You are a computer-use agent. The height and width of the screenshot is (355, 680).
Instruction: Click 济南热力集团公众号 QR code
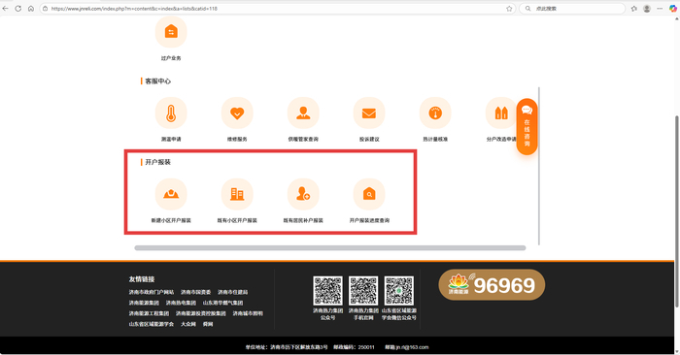point(328,291)
